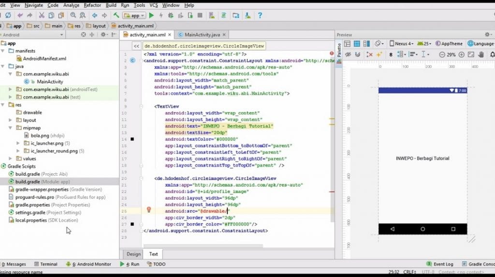Click the Make Project hammer icon
Image resolution: width=495 pixels, height=277 pixels.
tap(116, 15)
